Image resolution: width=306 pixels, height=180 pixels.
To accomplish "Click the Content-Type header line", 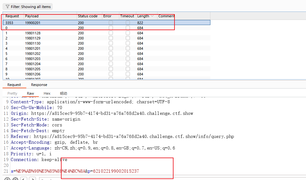I will click(x=90, y=102).
